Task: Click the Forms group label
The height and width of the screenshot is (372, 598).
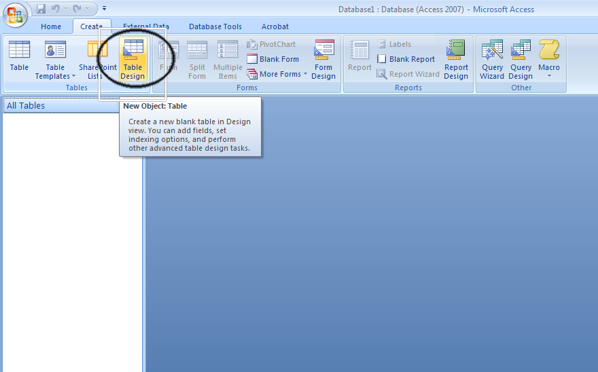Action: tap(247, 88)
